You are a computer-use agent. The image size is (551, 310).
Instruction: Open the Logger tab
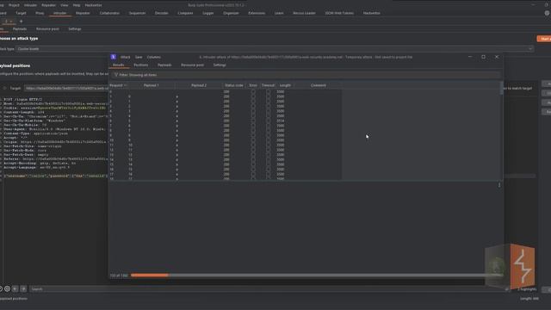(208, 13)
